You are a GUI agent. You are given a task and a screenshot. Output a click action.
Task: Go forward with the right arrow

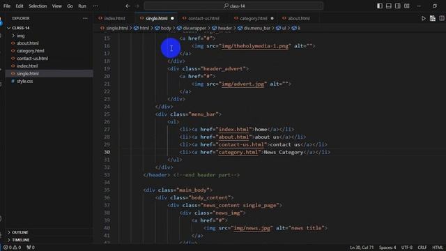pyautogui.click(x=137, y=6)
